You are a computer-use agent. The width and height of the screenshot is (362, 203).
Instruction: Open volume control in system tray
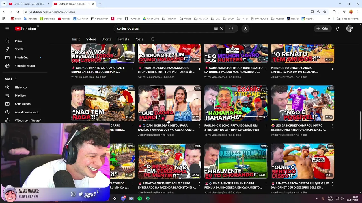coord(342,198)
